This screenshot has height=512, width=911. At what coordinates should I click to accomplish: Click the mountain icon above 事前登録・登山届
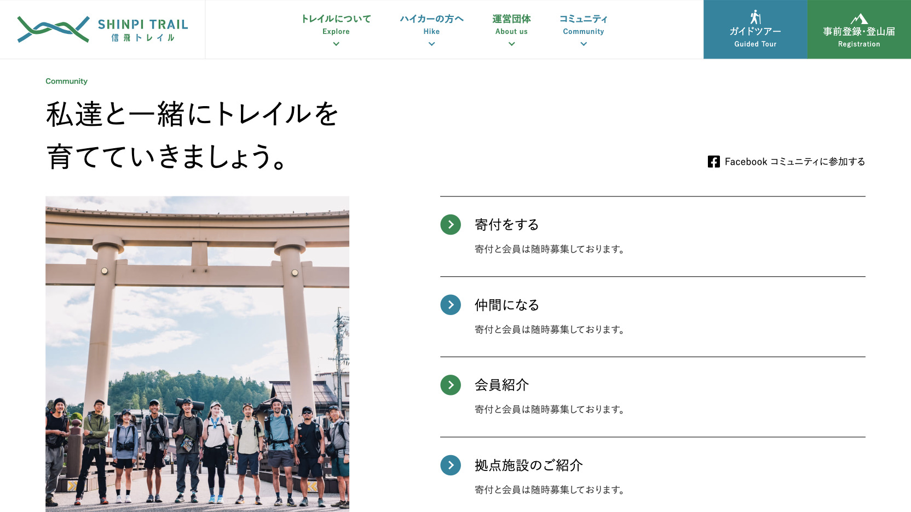coord(858,18)
